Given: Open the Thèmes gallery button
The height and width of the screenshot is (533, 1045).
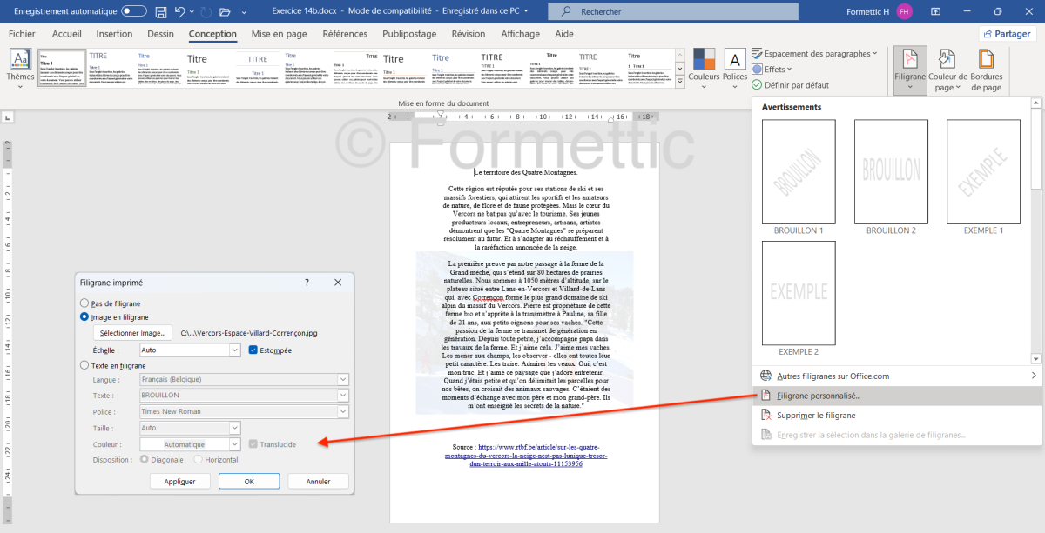Looking at the screenshot, I should tap(20, 67).
